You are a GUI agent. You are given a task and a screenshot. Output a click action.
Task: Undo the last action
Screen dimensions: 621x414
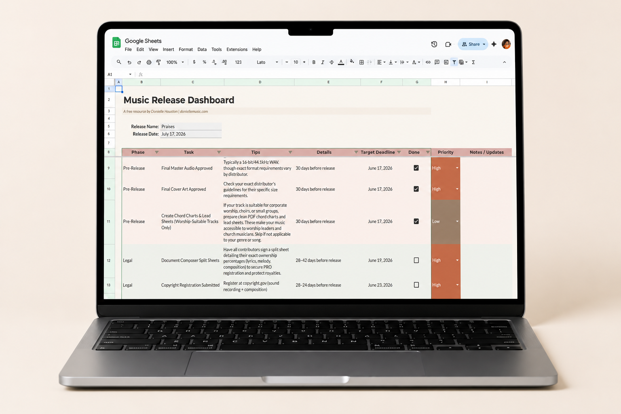[129, 62]
